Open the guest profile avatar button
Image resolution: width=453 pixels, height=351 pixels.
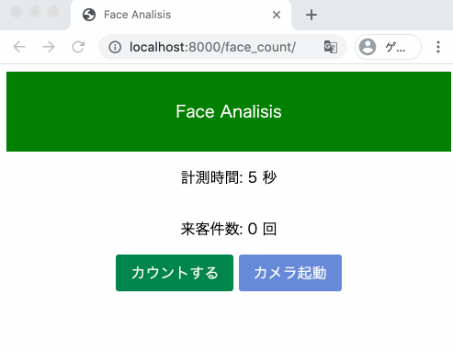click(x=388, y=47)
